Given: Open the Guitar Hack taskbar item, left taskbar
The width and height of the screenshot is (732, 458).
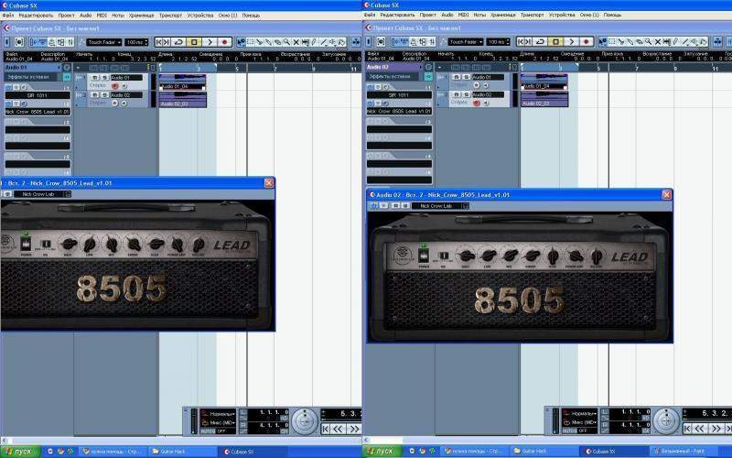Looking at the screenshot, I should coord(182,452).
